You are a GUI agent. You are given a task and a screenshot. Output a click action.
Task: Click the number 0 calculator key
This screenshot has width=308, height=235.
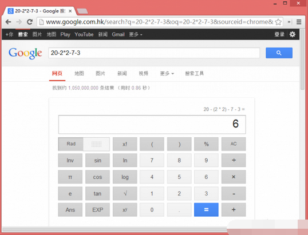(152, 210)
